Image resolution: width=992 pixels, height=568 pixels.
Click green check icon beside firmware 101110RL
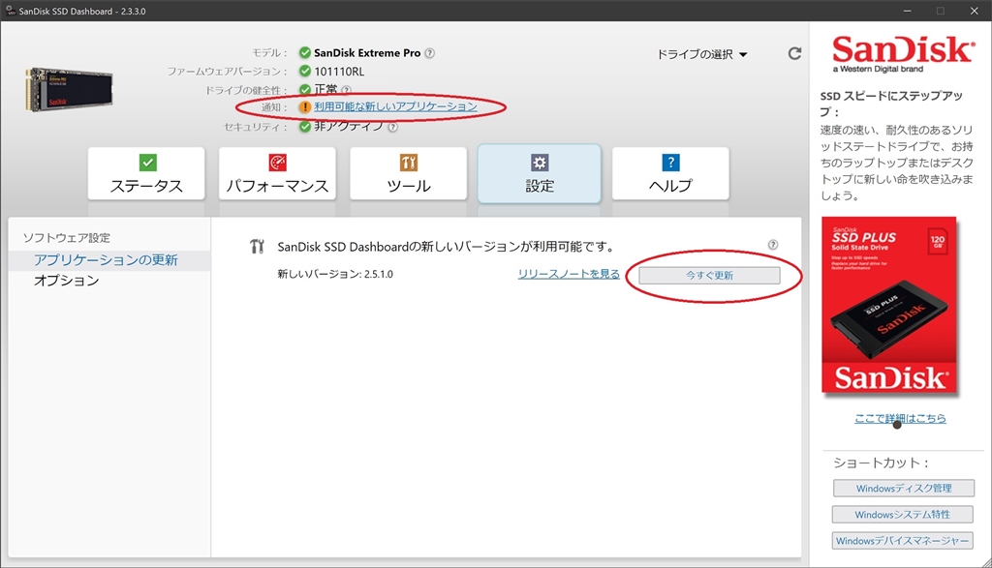[305, 71]
